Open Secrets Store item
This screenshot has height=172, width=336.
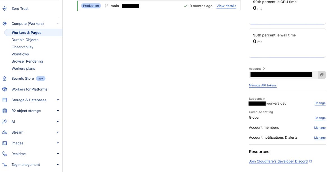23,79
